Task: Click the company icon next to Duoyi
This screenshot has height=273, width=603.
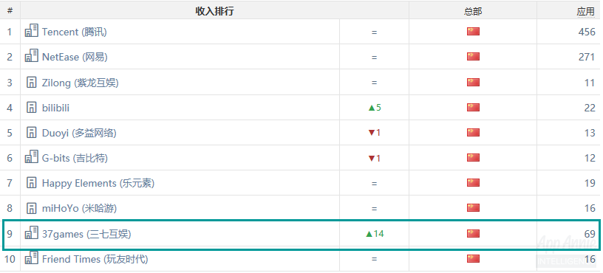Action: 32,133
